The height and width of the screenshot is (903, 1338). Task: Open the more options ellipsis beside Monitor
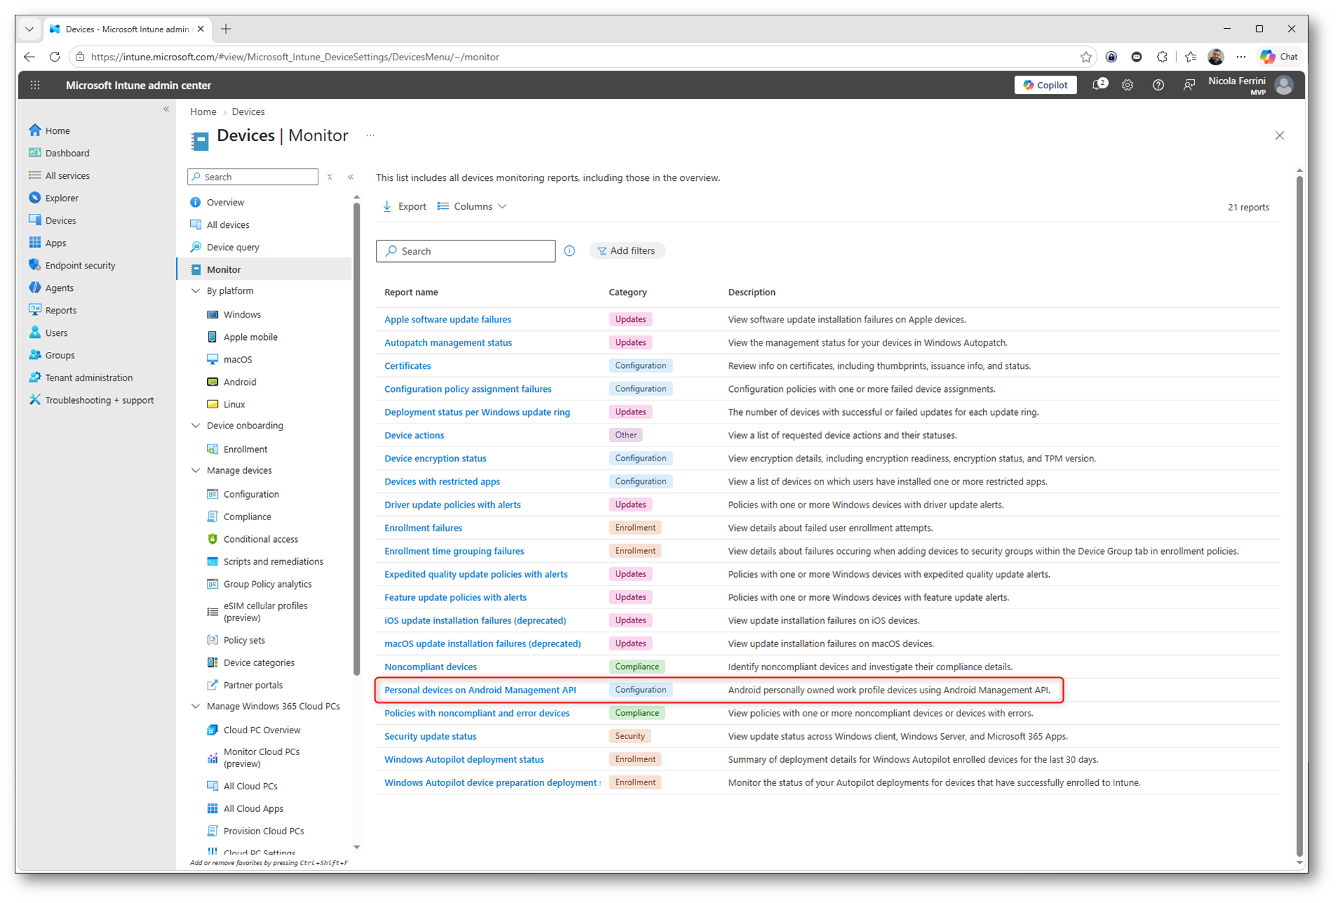[370, 135]
